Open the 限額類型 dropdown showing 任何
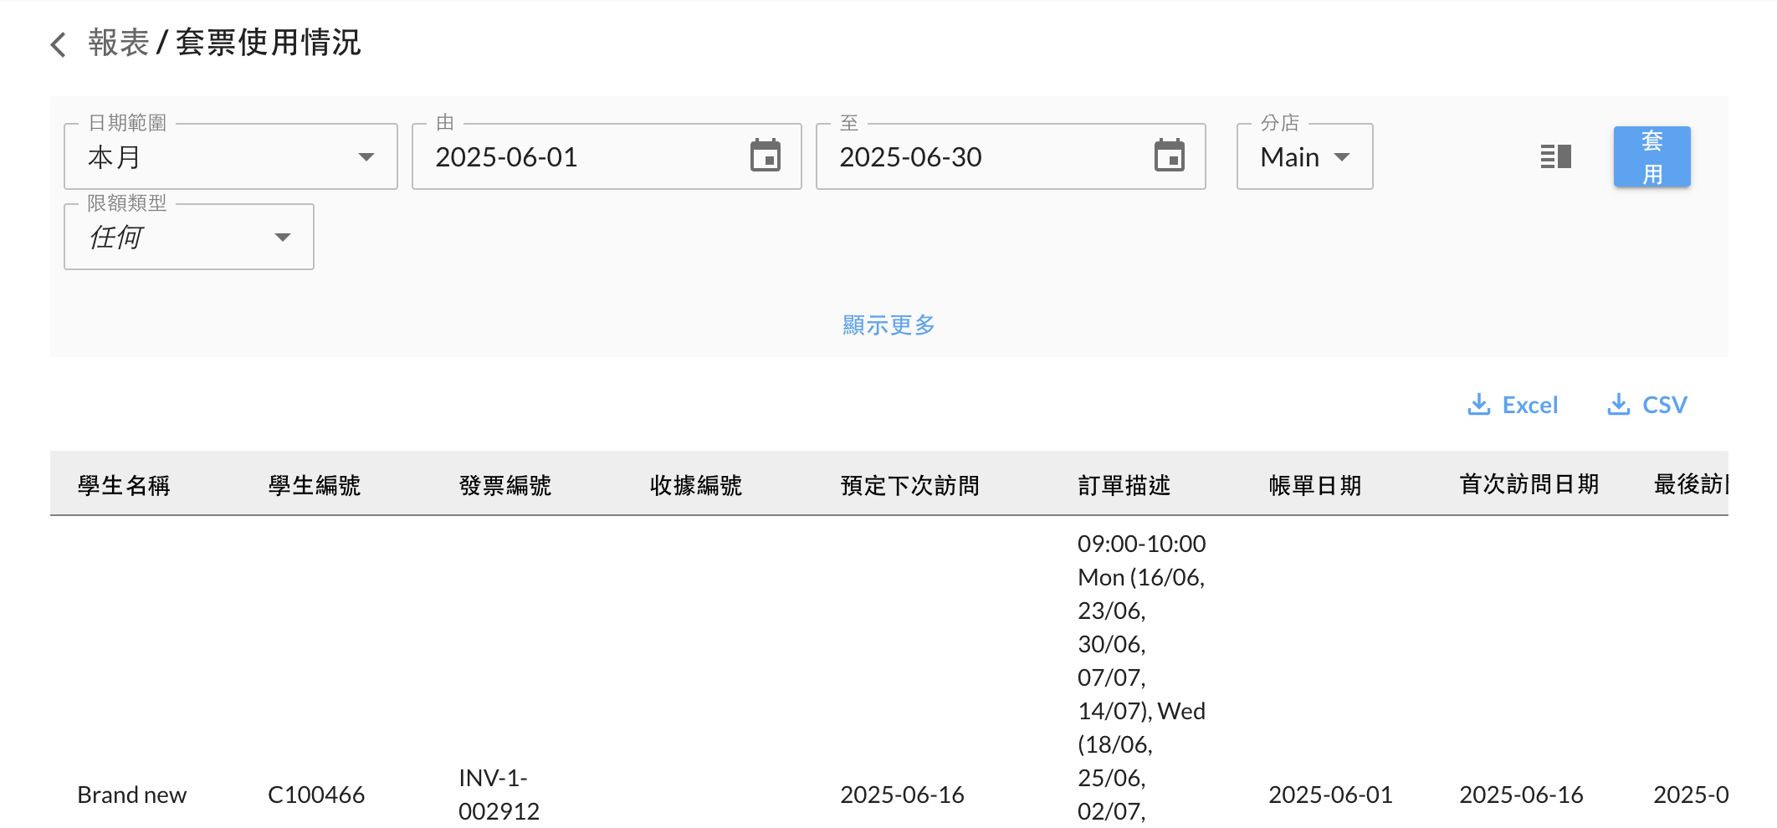Image resolution: width=1777 pixels, height=828 pixels. click(x=189, y=237)
